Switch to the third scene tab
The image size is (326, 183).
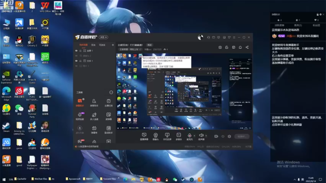[102, 45]
